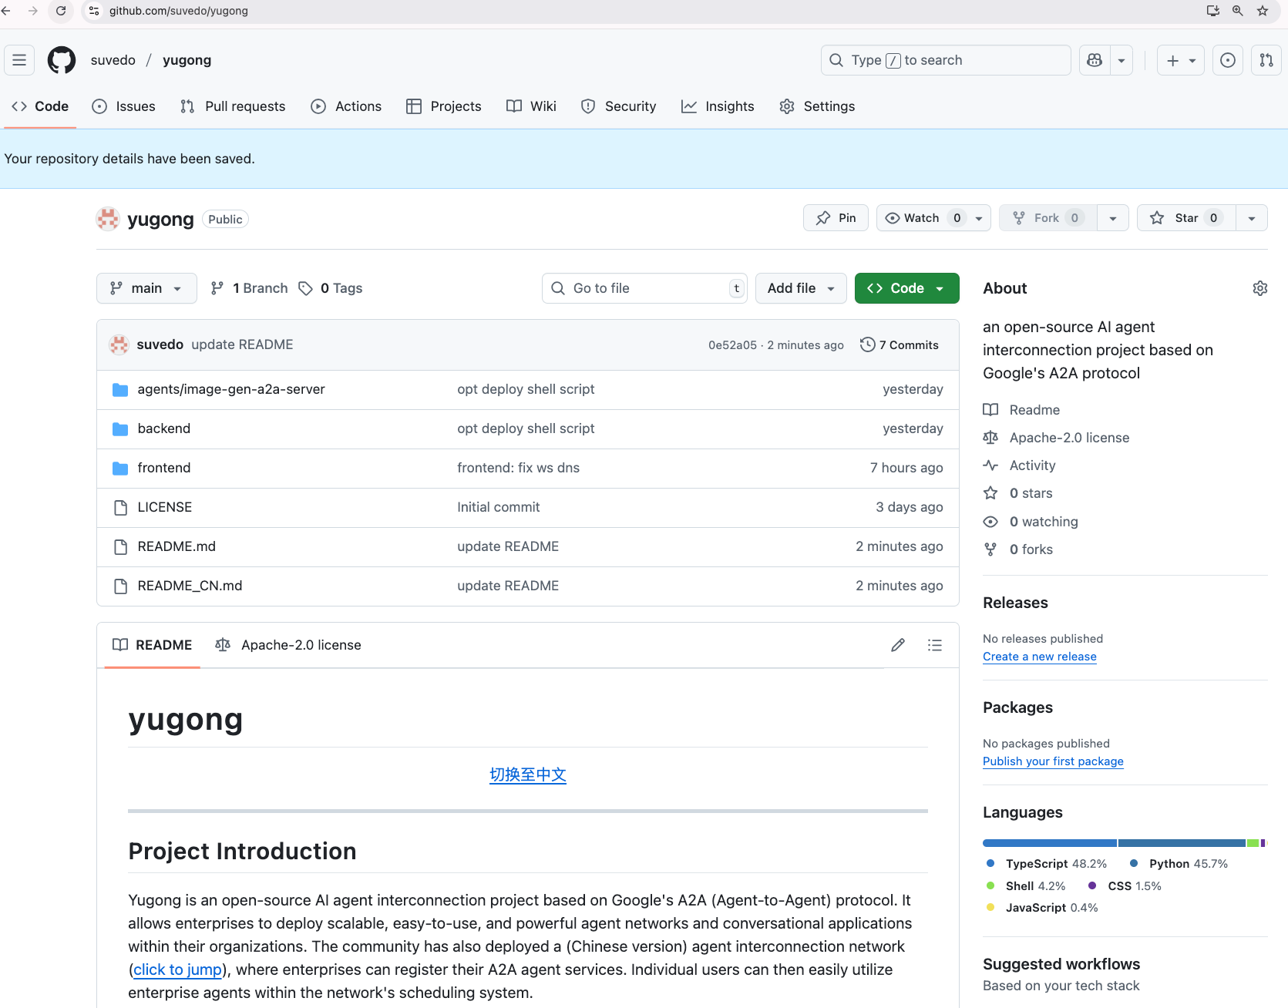Open the create new plus dropdown
The image size is (1288, 1008).
(x=1181, y=60)
